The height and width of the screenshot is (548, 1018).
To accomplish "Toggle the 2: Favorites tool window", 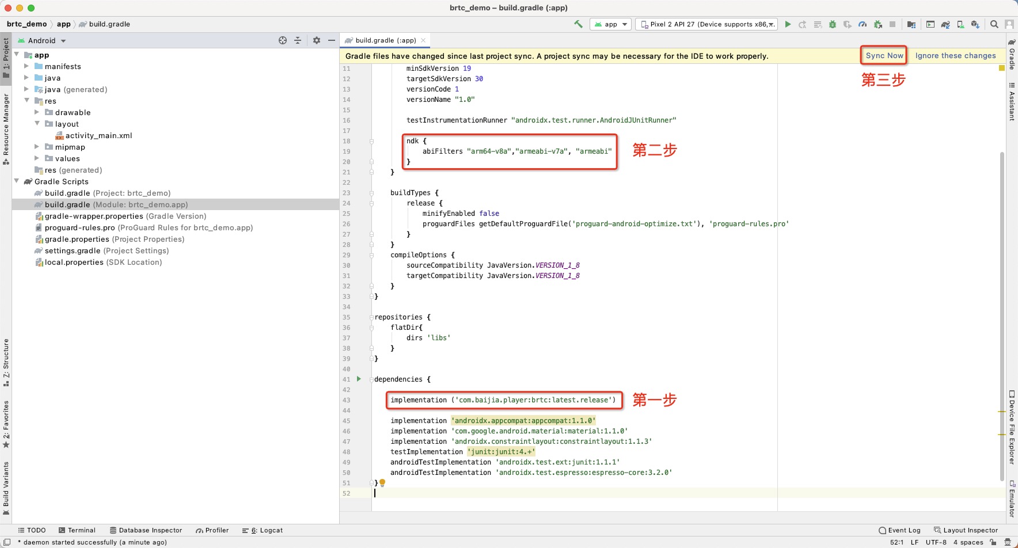I will [x=6, y=425].
